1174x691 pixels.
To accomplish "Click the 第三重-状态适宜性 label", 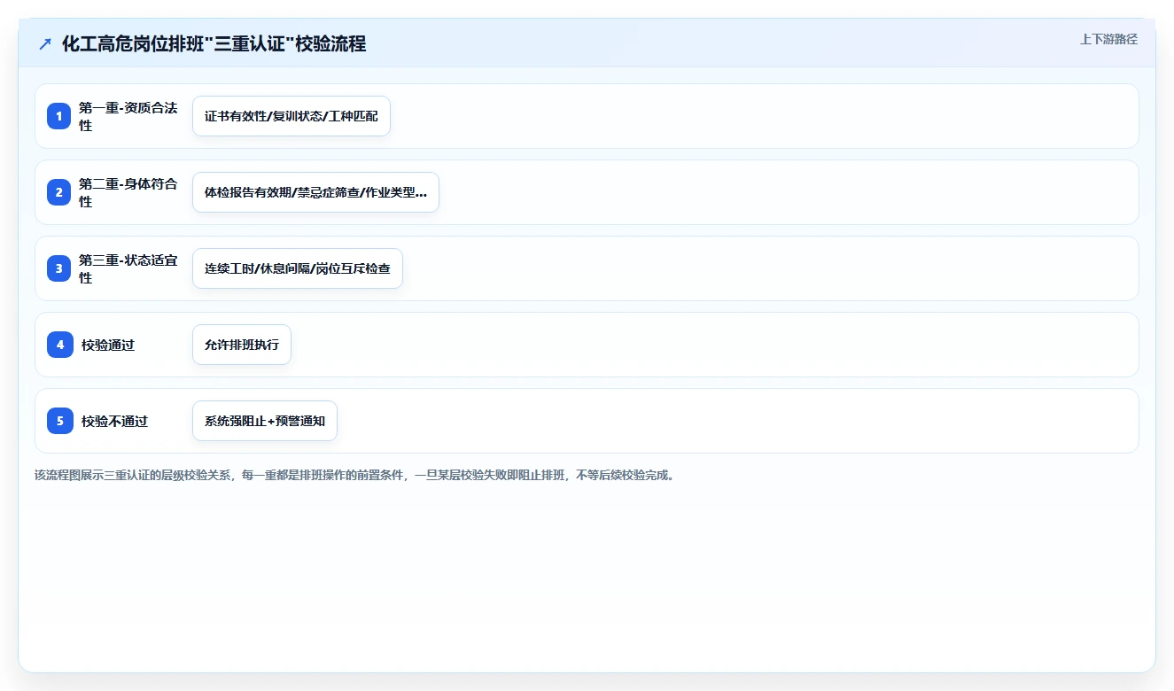I will click(129, 268).
